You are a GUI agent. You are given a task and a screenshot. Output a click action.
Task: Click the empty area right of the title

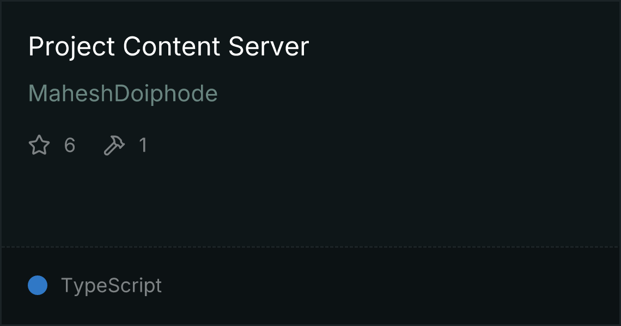[464, 47]
